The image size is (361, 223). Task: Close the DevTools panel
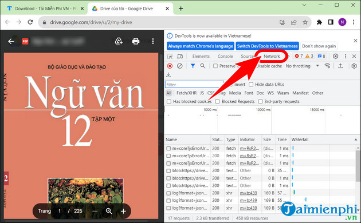pos(354,56)
